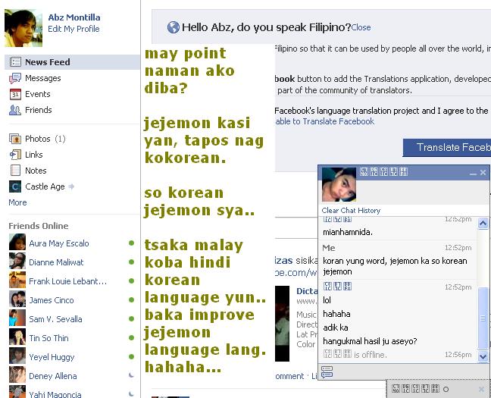Screen dimensions: 491x398
Task: Click the chat scrollbar up arrow
Action: tap(483, 223)
